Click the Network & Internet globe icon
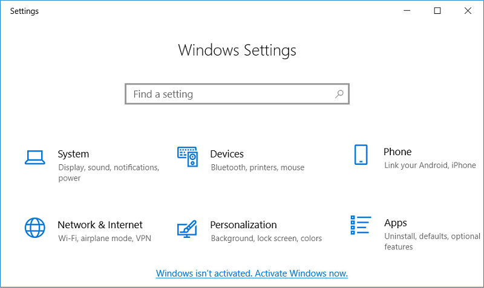 pos(34,228)
